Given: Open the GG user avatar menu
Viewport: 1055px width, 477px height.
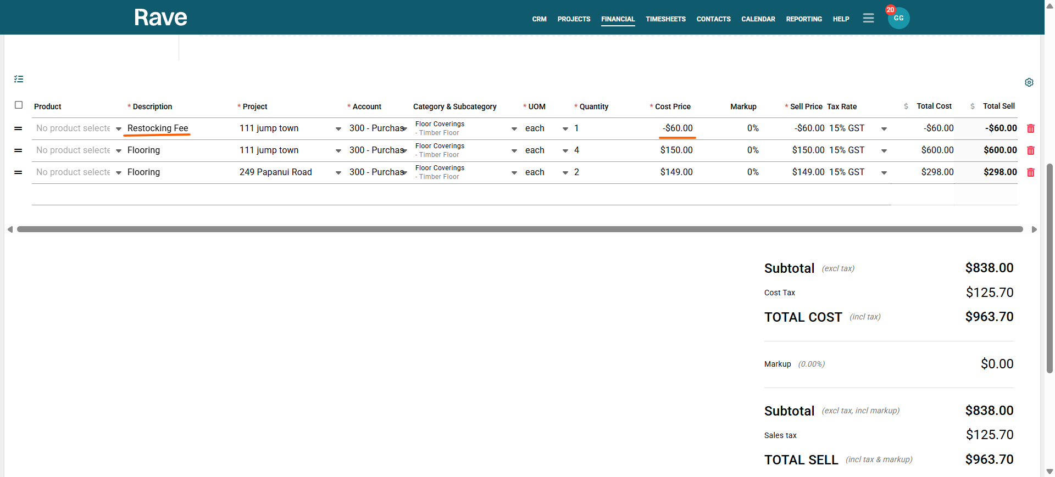Looking at the screenshot, I should [x=898, y=18].
